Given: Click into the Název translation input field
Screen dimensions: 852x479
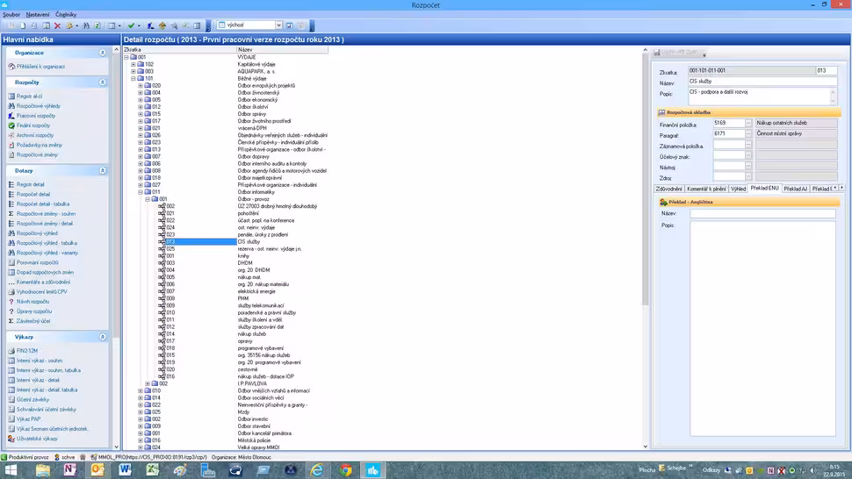Looking at the screenshot, I should [762, 213].
